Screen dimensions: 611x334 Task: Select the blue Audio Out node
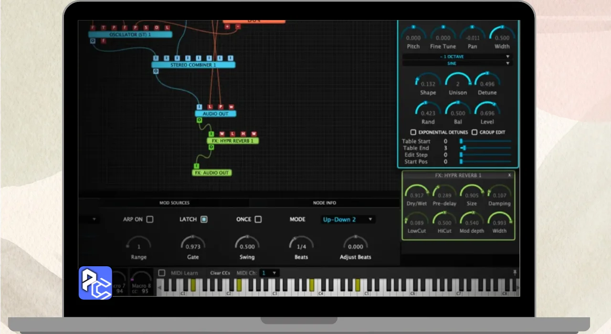pyautogui.click(x=215, y=114)
